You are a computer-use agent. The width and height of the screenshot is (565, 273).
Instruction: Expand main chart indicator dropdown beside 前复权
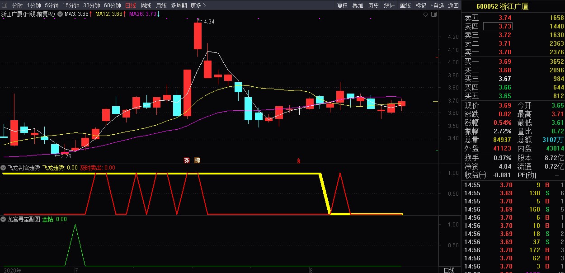click(60, 14)
